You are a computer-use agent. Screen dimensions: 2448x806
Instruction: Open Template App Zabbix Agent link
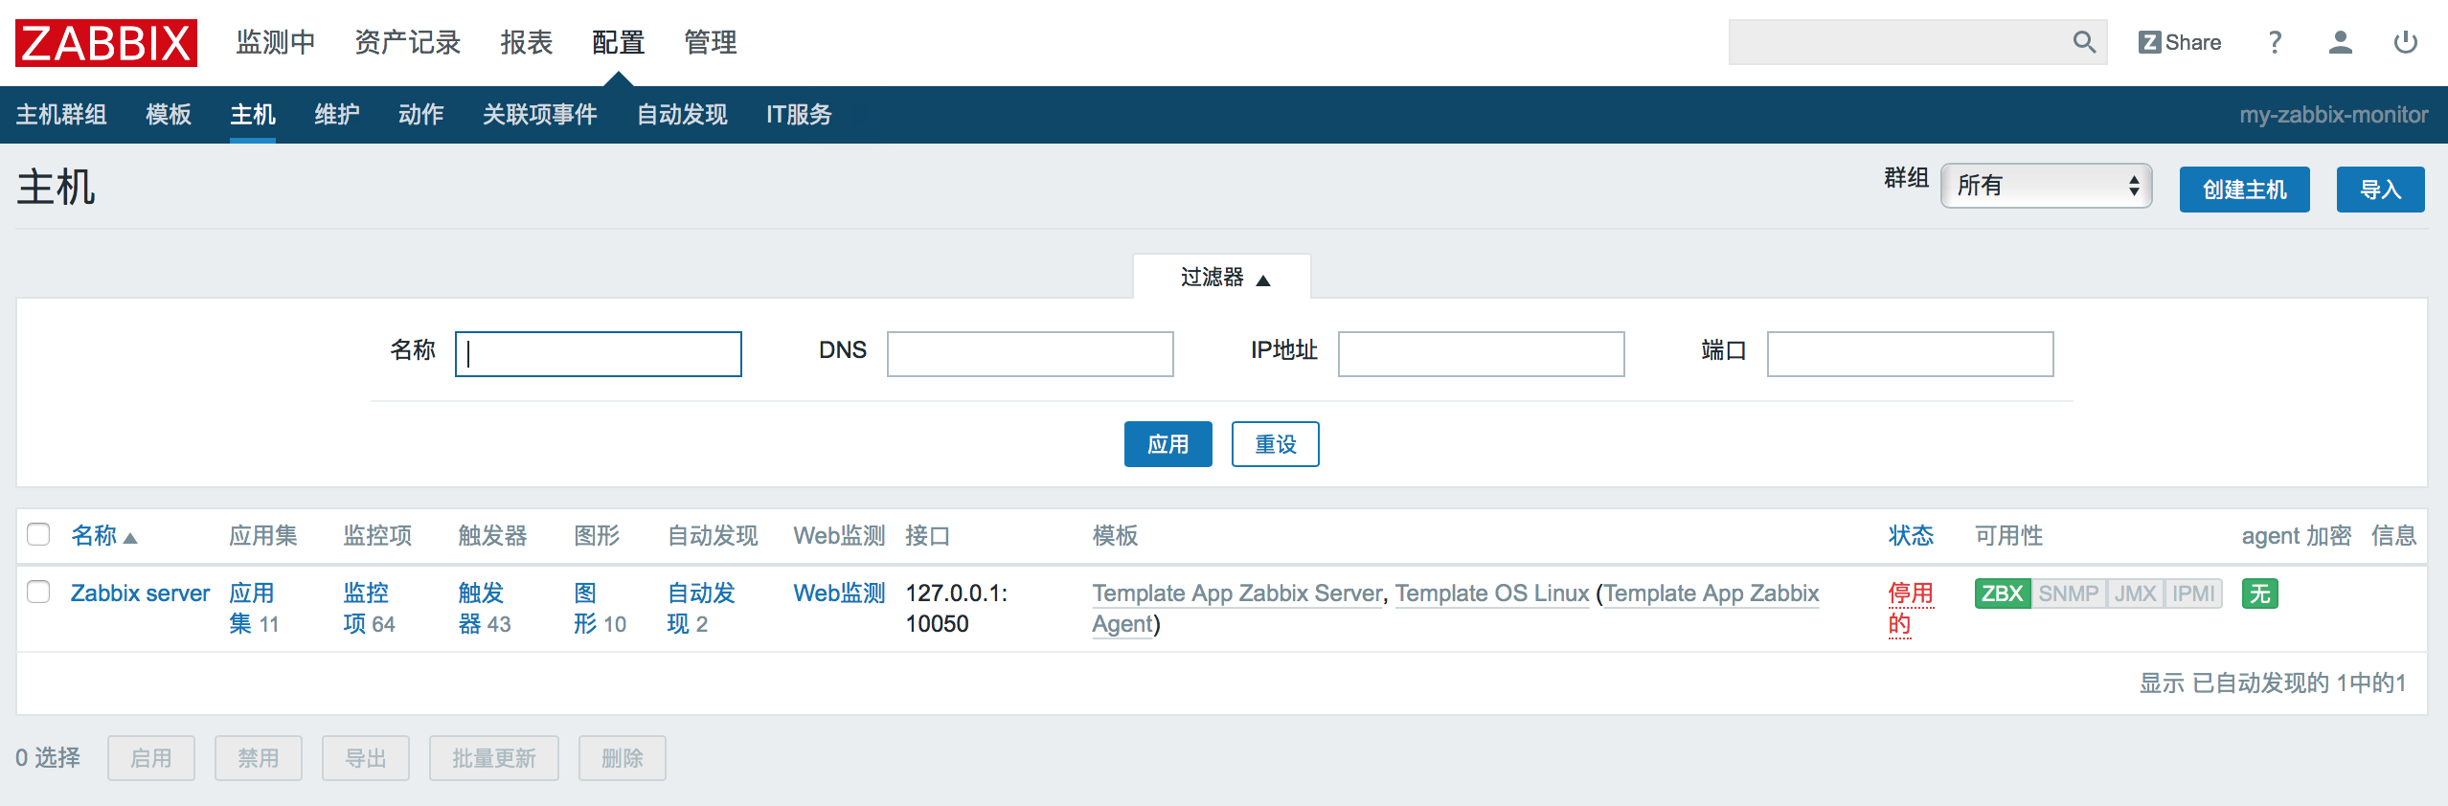pos(1711,593)
